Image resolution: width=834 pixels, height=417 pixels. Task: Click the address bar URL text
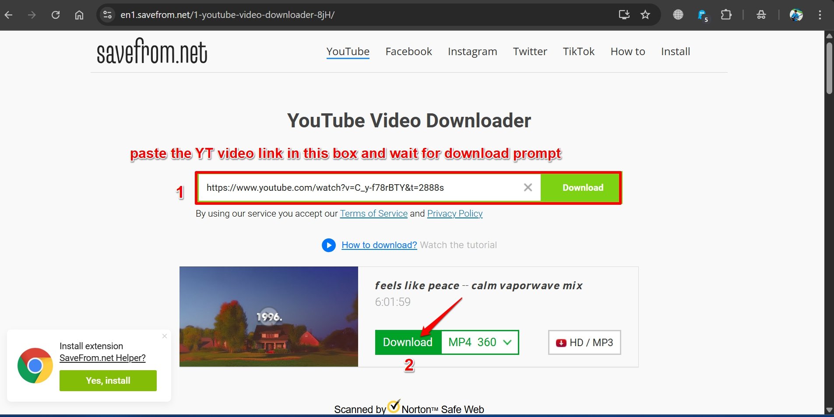[228, 15]
